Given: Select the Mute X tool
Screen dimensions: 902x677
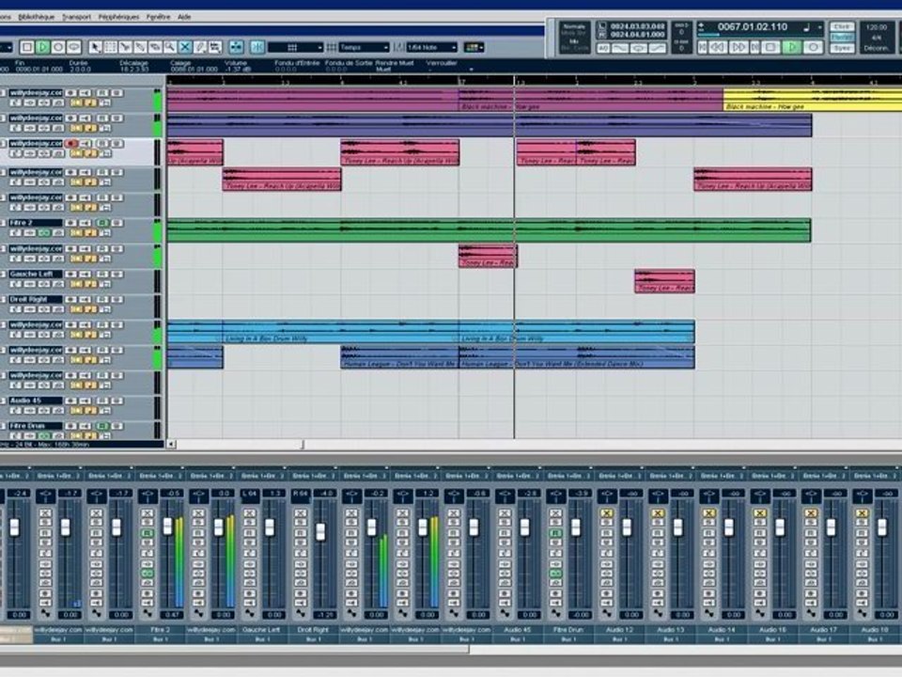Looking at the screenshot, I should click(185, 47).
